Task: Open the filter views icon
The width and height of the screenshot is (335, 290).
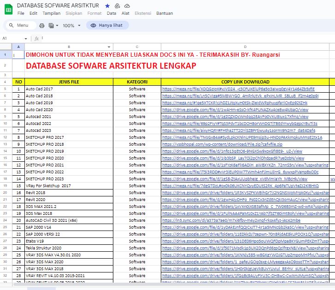Action: [x=51, y=26]
